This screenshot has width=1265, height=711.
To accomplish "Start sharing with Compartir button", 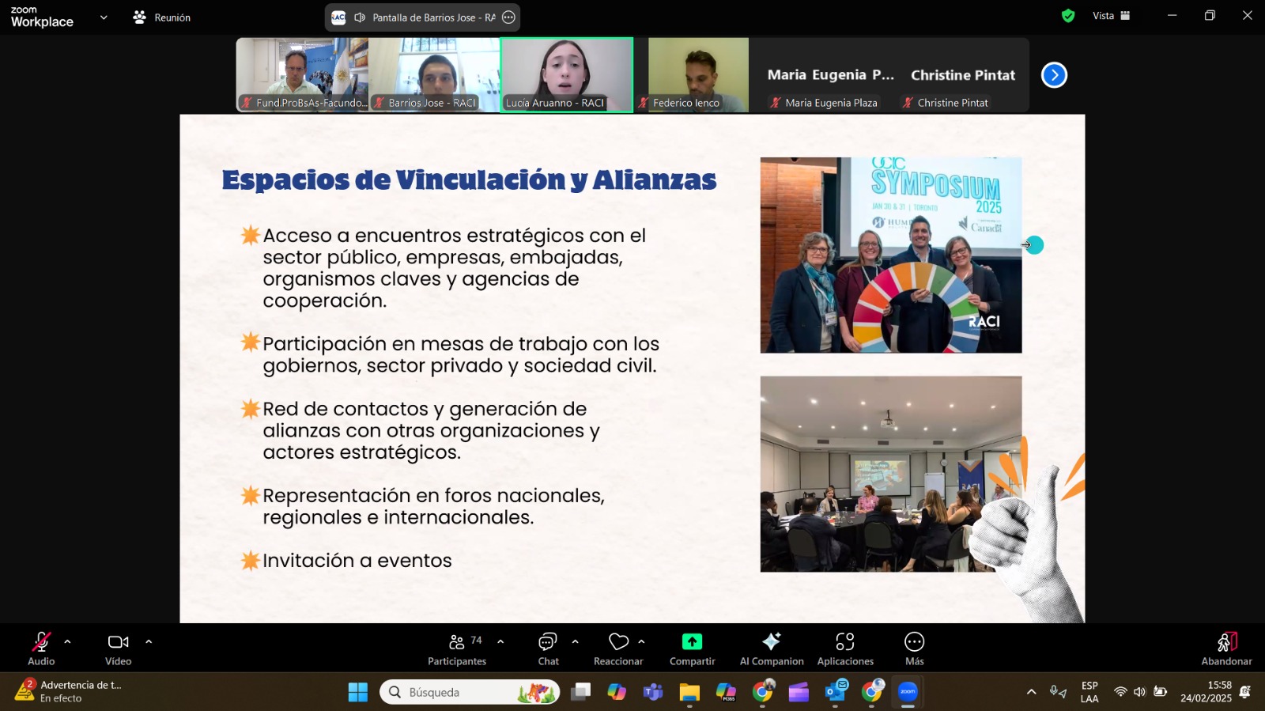I will coord(692,649).
